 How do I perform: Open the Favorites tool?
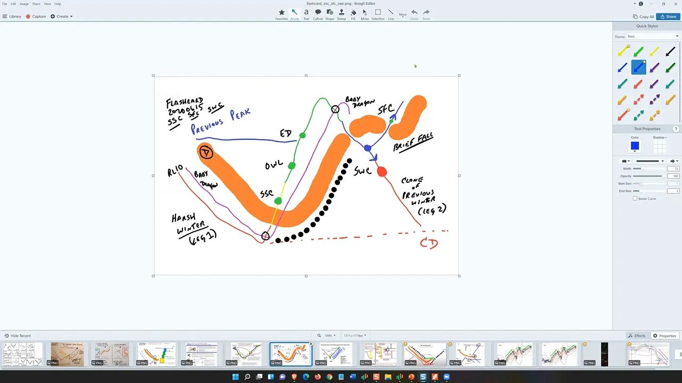281,14
